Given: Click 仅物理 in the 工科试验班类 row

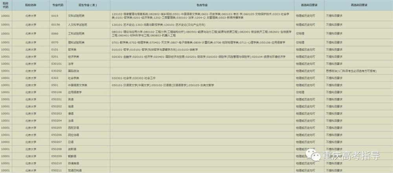Looking at the screenshot, I should pos(300,33).
